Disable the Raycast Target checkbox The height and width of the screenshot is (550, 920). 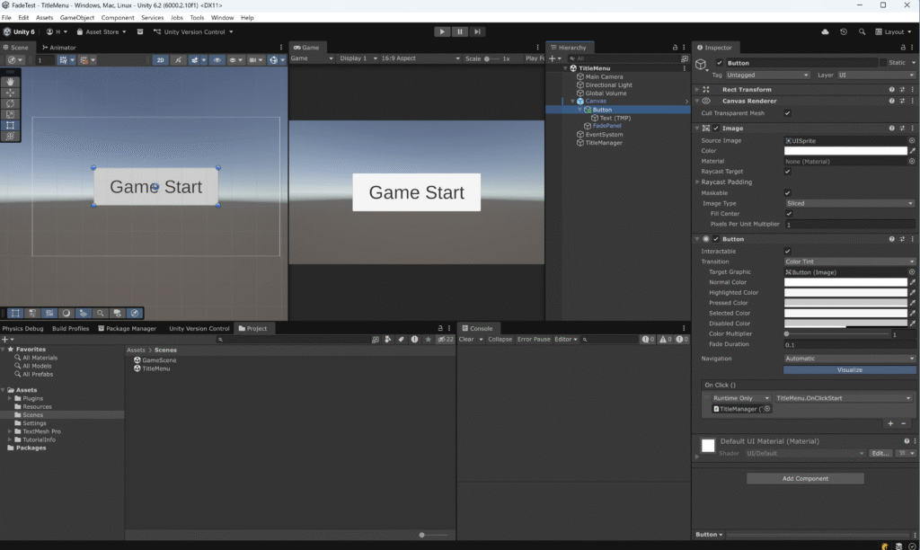pos(788,171)
